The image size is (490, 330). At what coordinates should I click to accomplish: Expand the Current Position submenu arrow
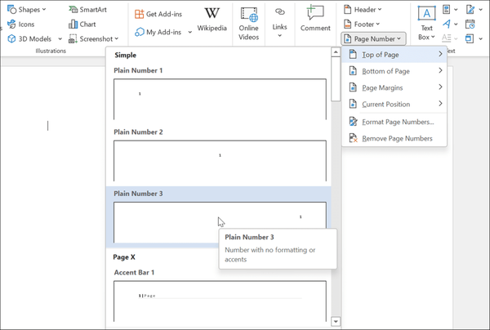pos(440,104)
